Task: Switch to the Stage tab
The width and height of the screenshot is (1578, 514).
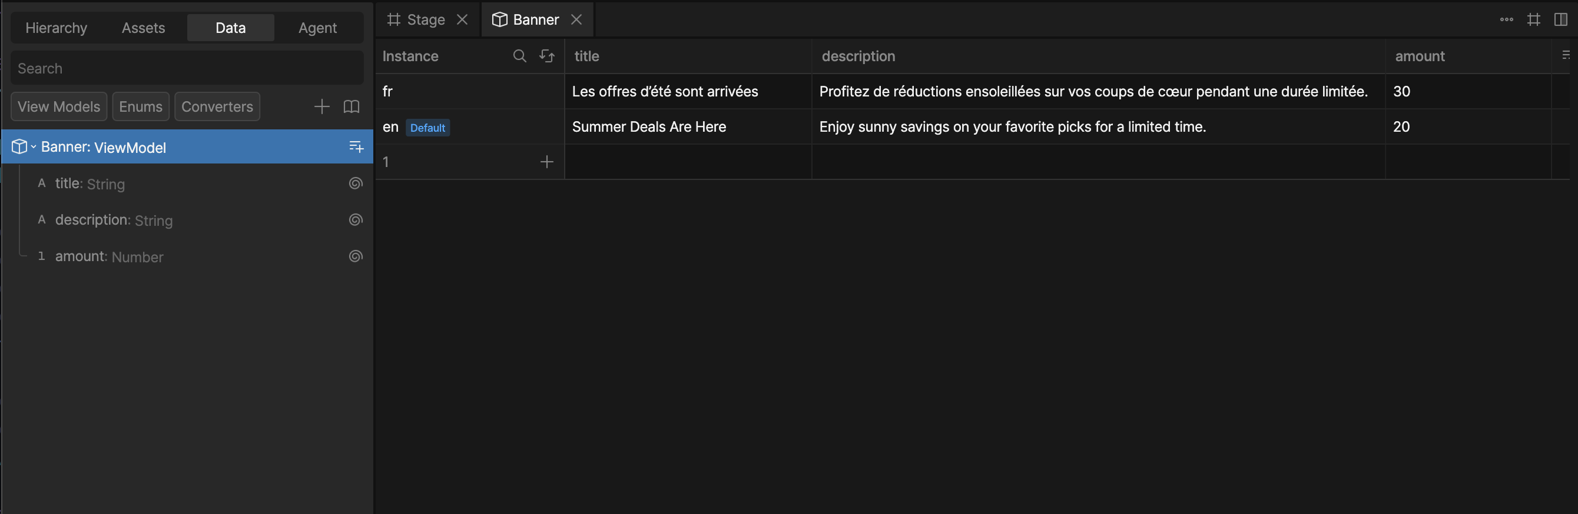Action: click(x=426, y=19)
